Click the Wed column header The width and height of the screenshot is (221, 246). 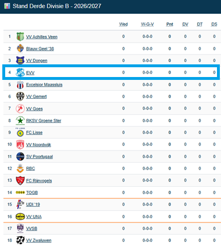(123, 24)
